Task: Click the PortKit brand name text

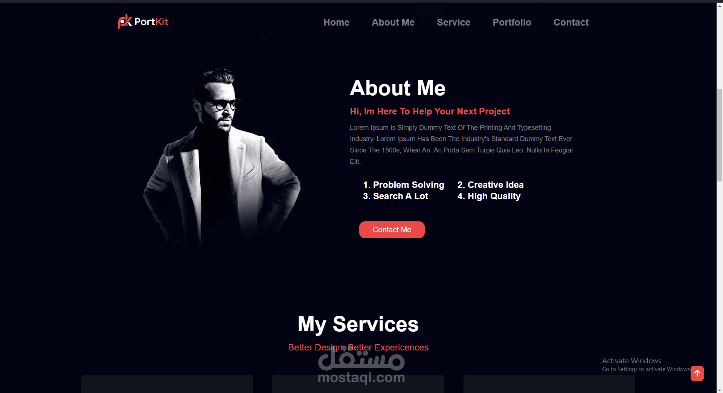Action: [151, 22]
